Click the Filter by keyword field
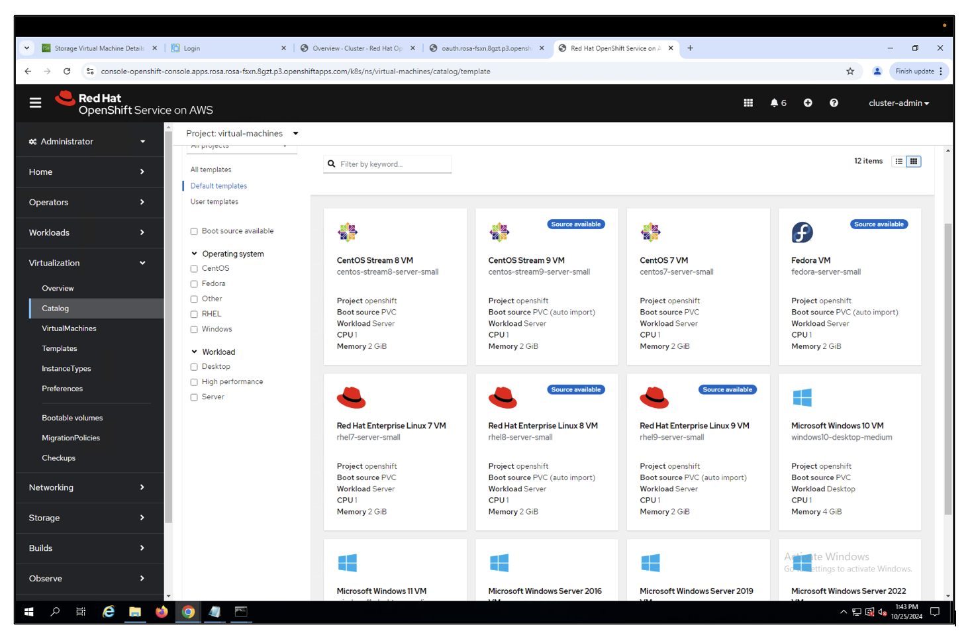 click(387, 164)
